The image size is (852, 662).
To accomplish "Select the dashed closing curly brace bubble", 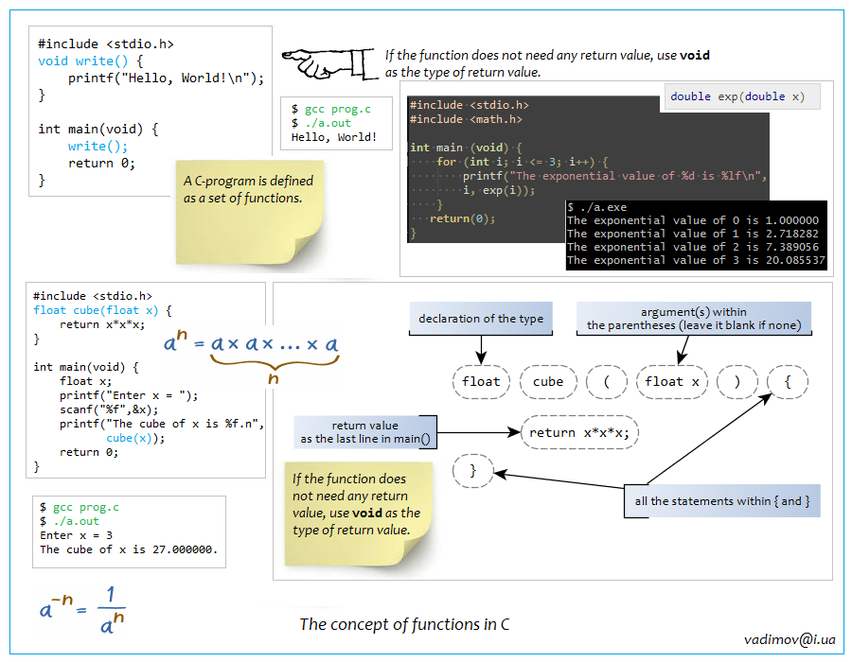I will [472, 470].
